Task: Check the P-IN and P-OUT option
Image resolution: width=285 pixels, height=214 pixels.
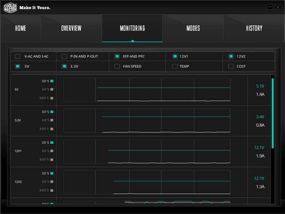Action: pyautogui.click(x=64, y=56)
